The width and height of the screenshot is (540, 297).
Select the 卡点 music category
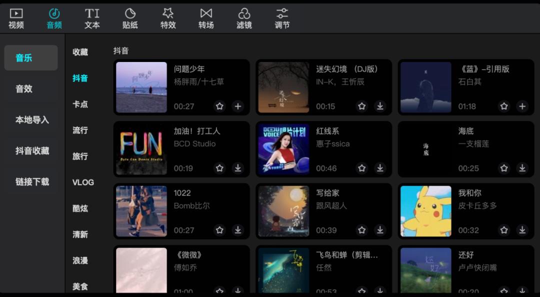80,104
